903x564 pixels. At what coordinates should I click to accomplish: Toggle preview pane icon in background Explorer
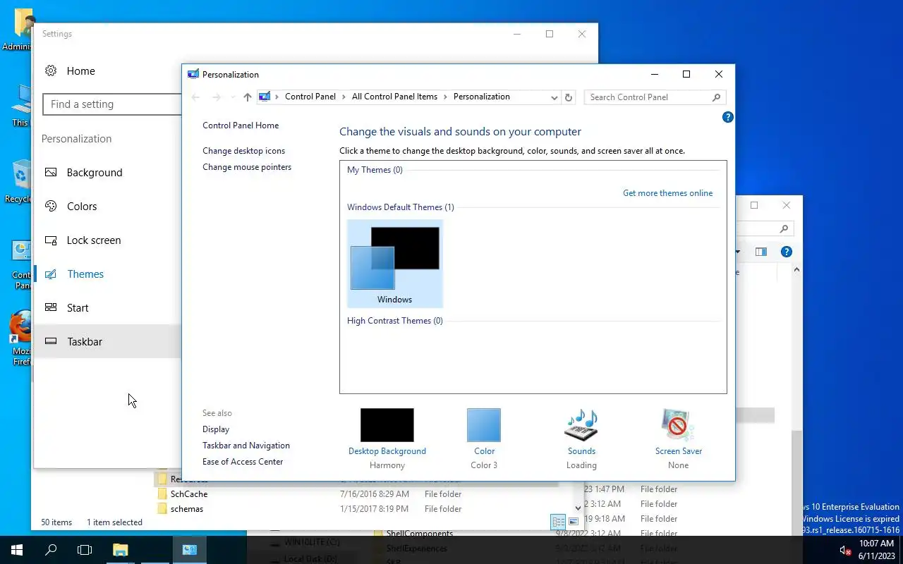pyautogui.click(x=760, y=252)
